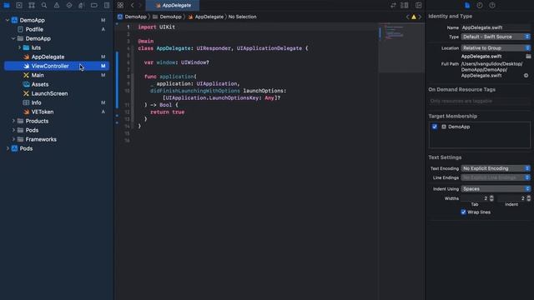Viewport: 534px width, 300px height.
Task: Open the Find navigator magnifier icon
Action: (x=44, y=6)
